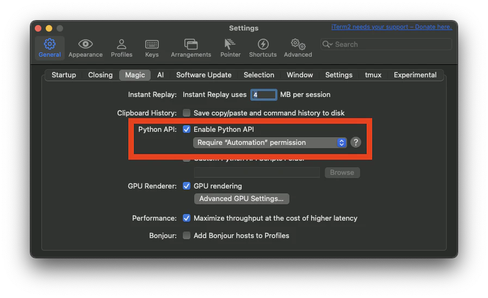
Task: Toggle Save copy/paste history to disk
Action: coord(187,113)
